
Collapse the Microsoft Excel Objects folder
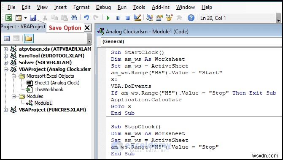tap(14, 76)
